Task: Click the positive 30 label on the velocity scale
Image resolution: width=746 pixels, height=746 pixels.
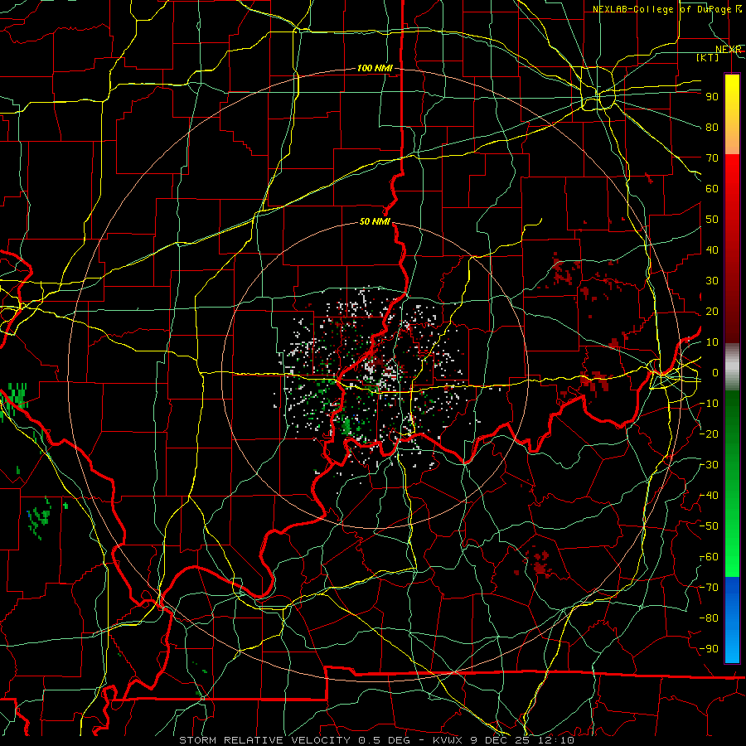Action: [712, 281]
